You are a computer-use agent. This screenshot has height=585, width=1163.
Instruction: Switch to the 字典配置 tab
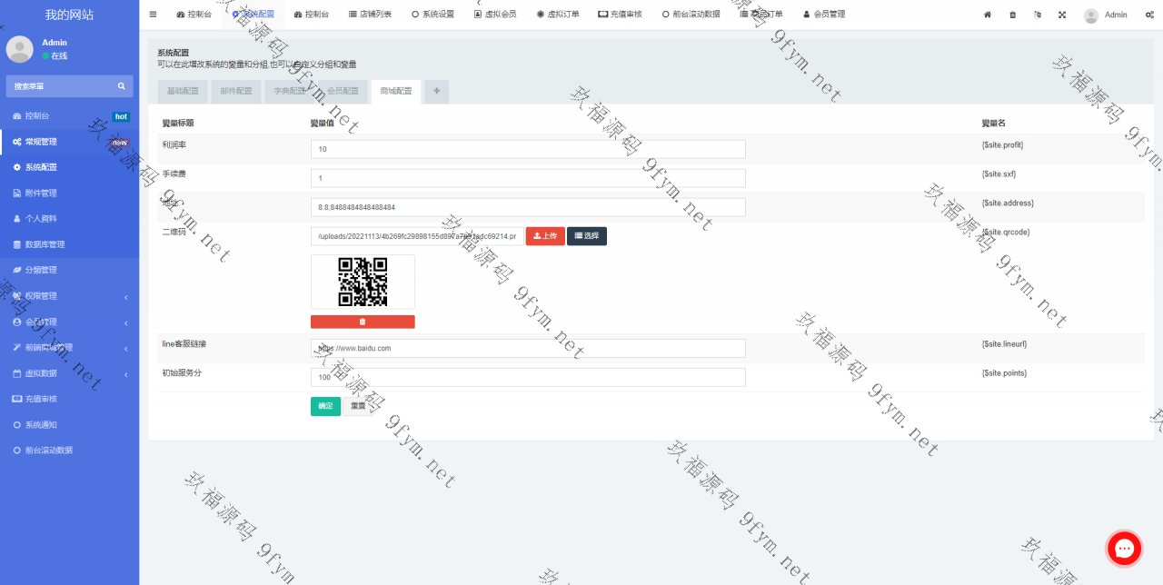pyautogui.click(x=290, y=91)
